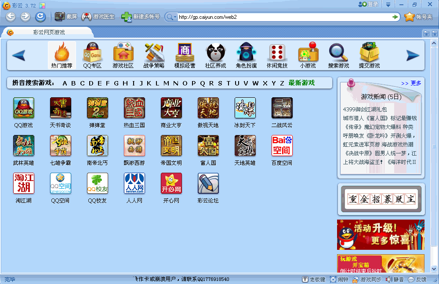Open the 社区养成 panda category
The width and height of the screenshot is (439, 284).
point(216,55)
